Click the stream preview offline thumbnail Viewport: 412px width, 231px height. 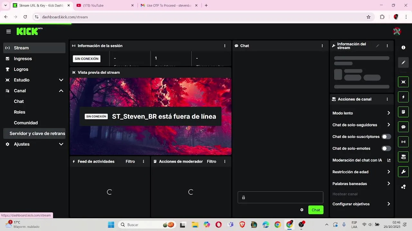click(151, 116)
